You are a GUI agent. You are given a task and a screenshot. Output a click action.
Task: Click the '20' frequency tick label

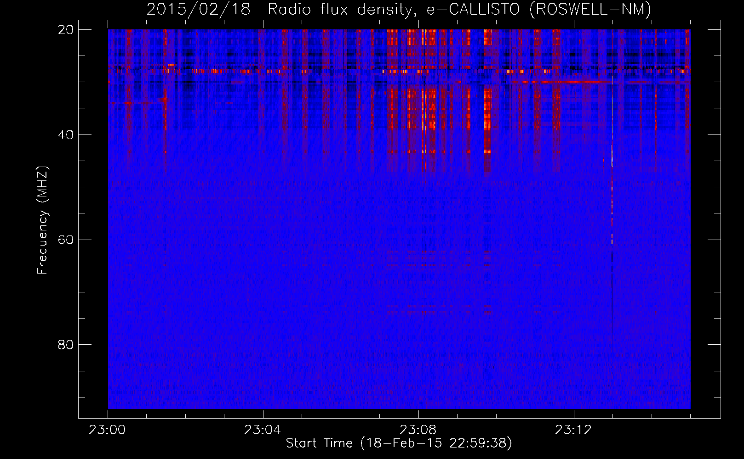[66, 29]
